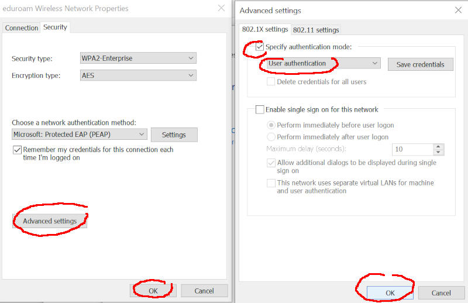Click the Save credentials button
The width and height of the screenshot is (468, 303).
coord(420,64)
